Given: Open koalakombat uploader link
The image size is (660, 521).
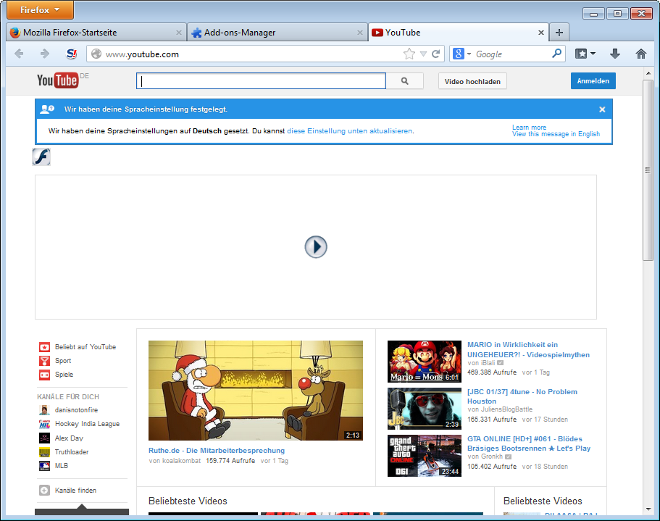Looking at the screenshot, I should click(x=181, y=461).
